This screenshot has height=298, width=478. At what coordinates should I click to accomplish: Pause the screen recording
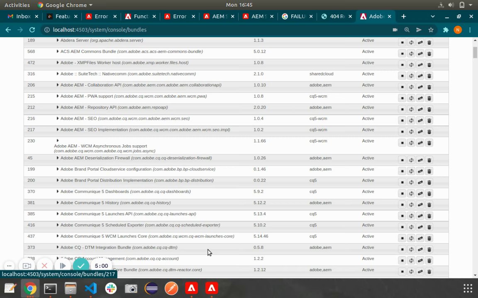tap(63, 266)
